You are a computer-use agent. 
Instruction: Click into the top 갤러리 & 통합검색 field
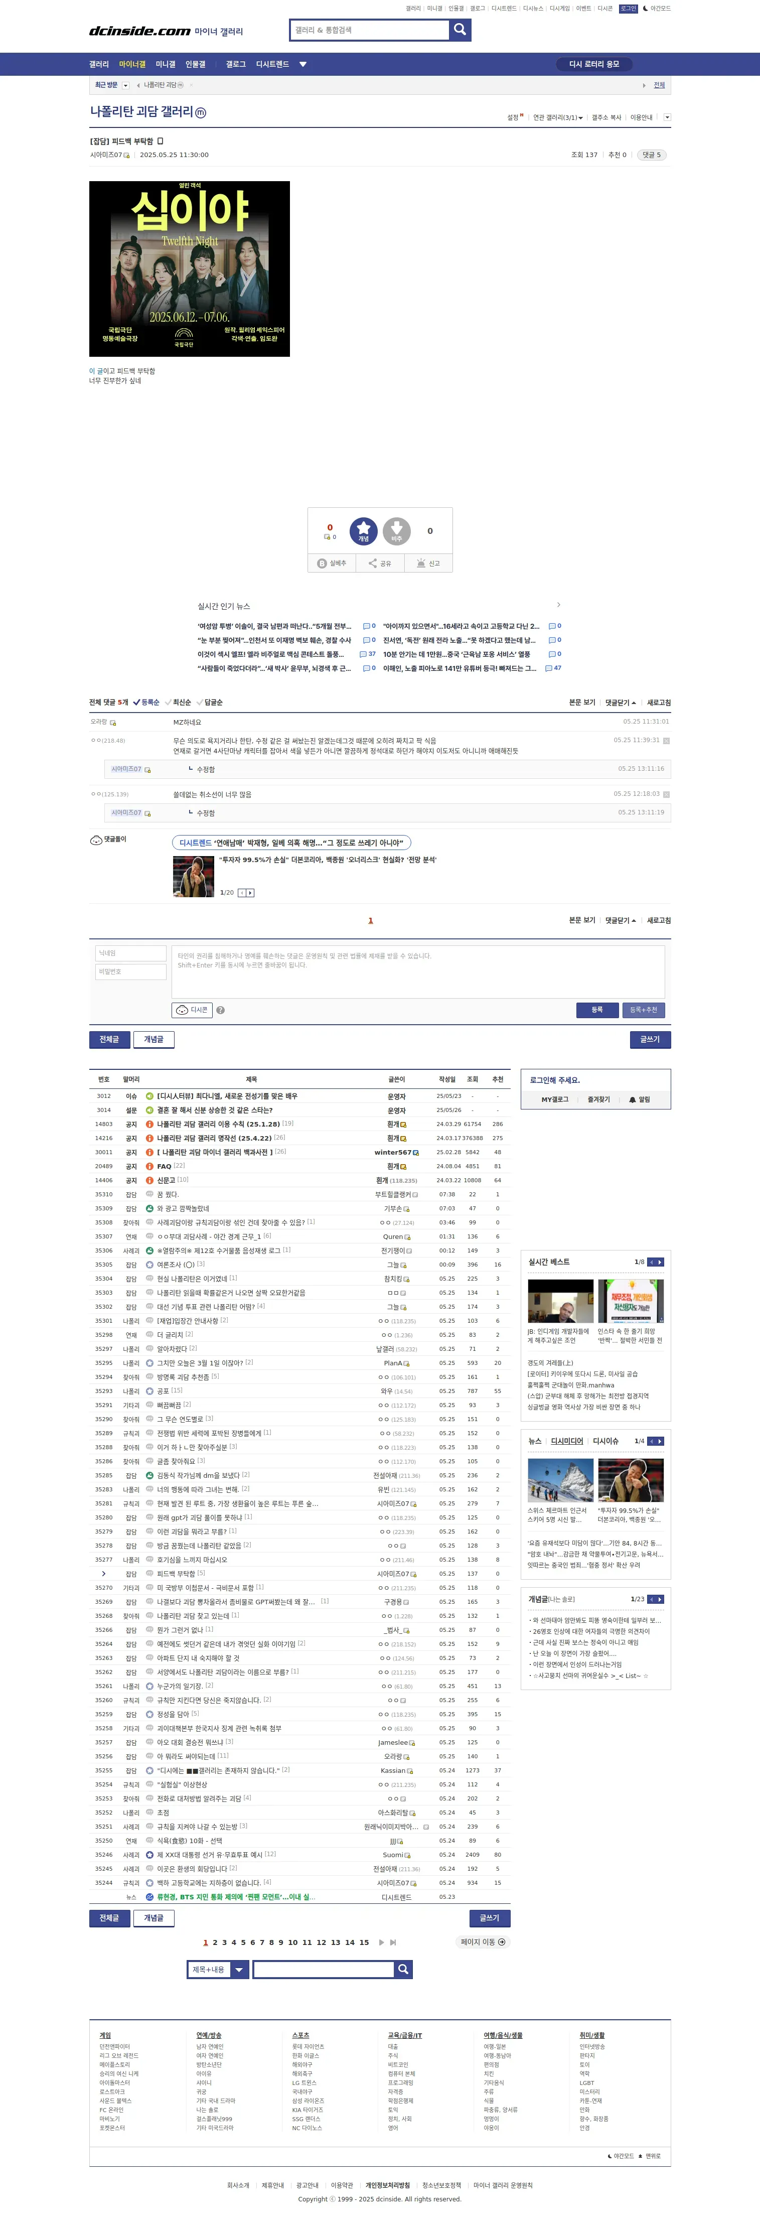(x=369, y=30)
